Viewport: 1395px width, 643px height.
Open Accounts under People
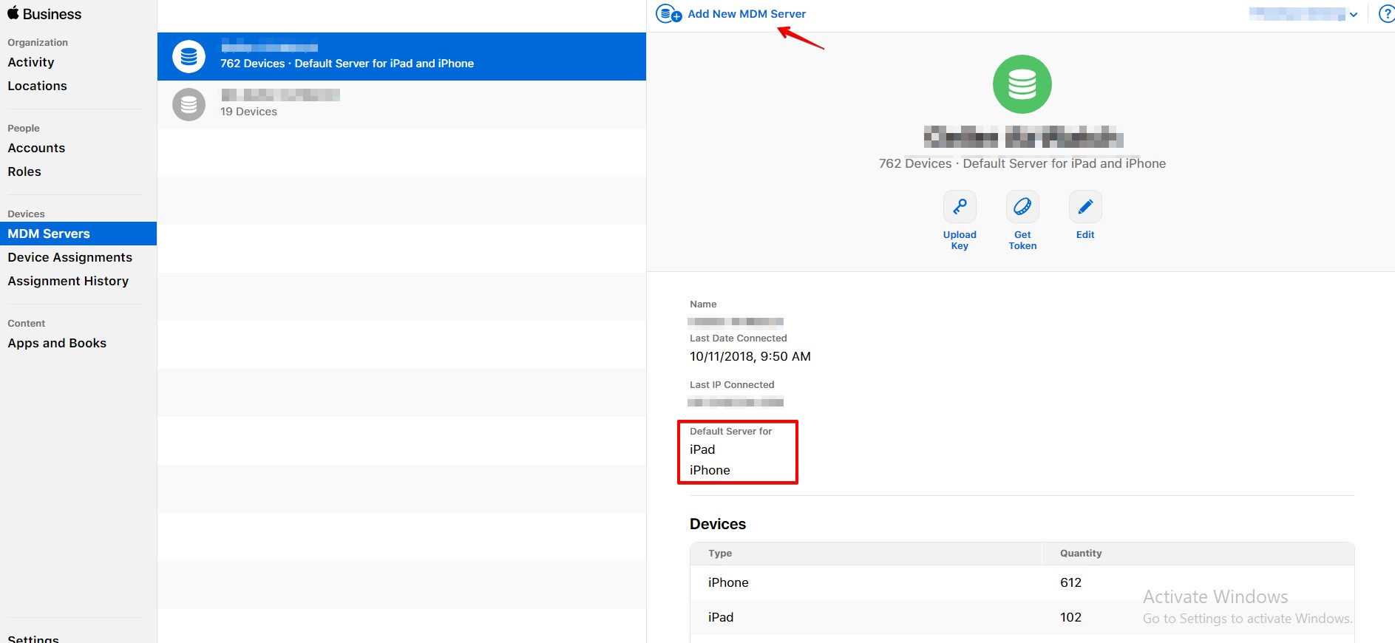[36, 148]
